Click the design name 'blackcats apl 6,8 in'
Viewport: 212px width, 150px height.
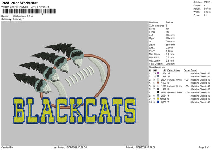point(23,16)
